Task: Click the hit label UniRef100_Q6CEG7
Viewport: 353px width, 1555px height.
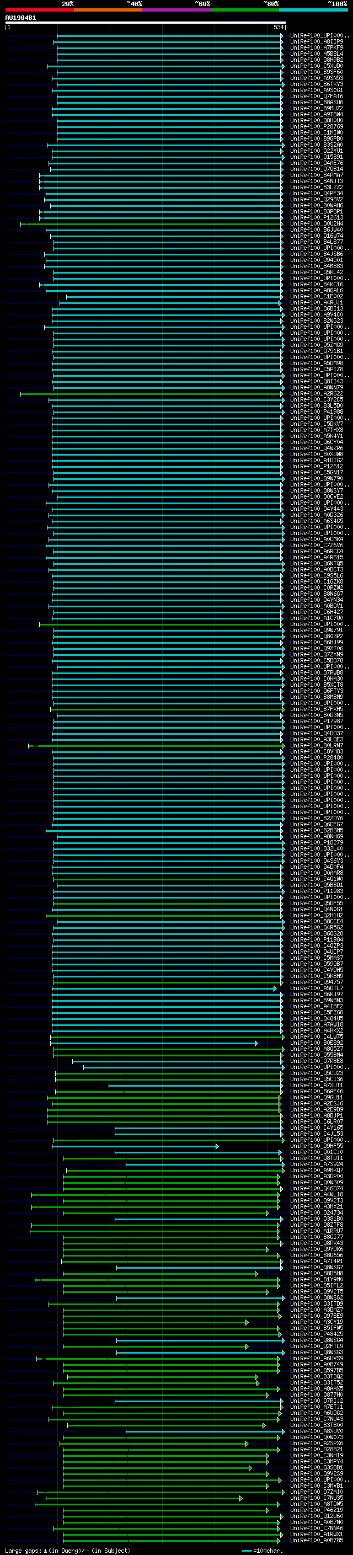Action: click(x=317, y=824)
